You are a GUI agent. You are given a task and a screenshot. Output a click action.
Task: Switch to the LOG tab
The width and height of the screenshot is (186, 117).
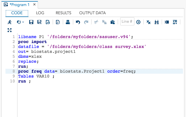coord(40,13)
